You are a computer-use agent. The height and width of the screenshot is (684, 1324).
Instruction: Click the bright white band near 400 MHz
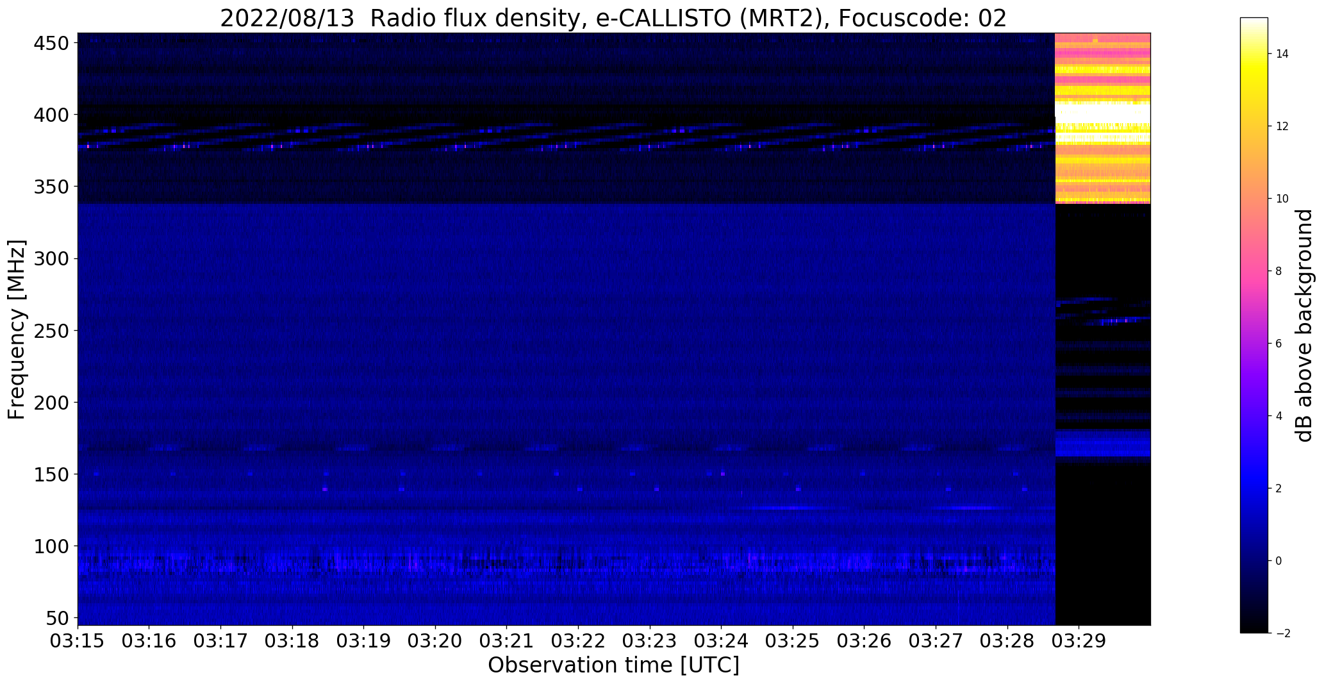(x=1103, y=113)
